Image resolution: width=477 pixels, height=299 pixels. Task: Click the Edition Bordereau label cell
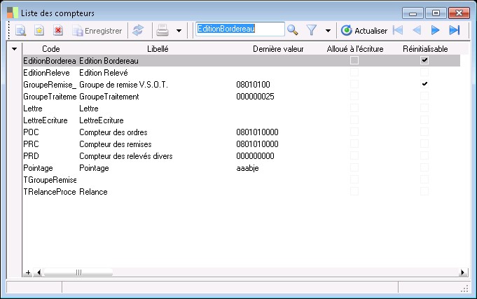click(109, 61)
